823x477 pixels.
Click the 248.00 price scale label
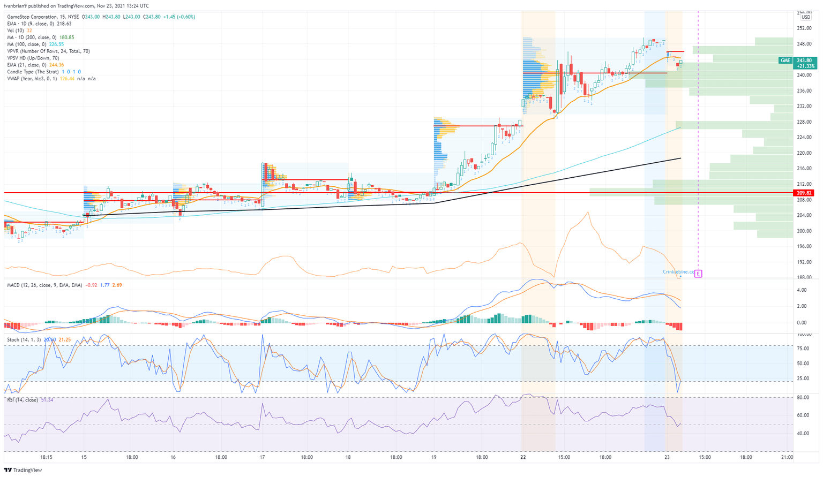coord(804,44)
